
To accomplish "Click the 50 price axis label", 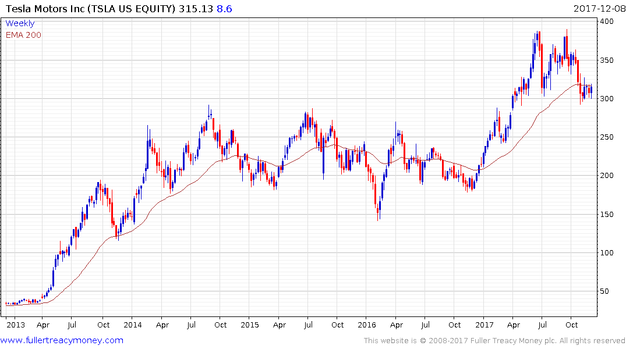I will (604, 291).
